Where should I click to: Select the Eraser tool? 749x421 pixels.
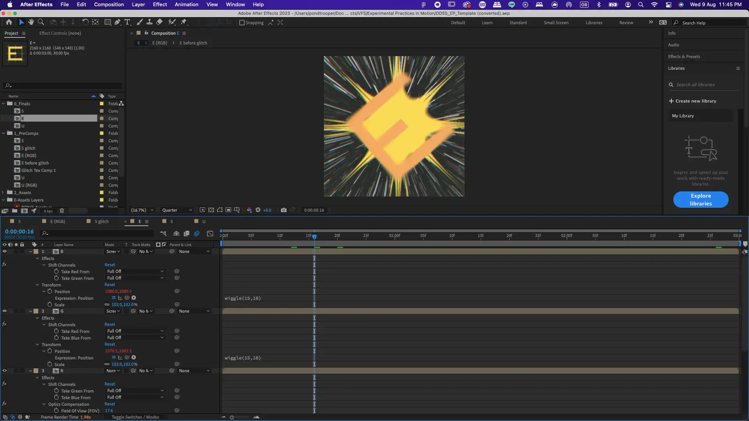pyautogui.click(x=159, y=22)
